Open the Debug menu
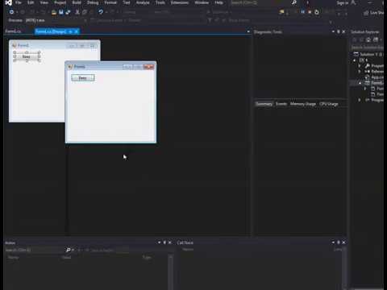Image resolution: width=387 pixels, height=290 pixels. pos(93,2)
